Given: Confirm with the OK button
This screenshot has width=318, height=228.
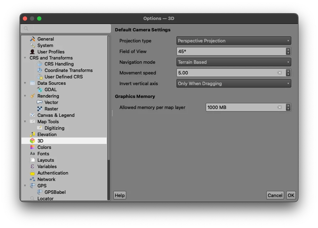Looking at the screenshot, I should pyautogui.click(x=291, y=195).
